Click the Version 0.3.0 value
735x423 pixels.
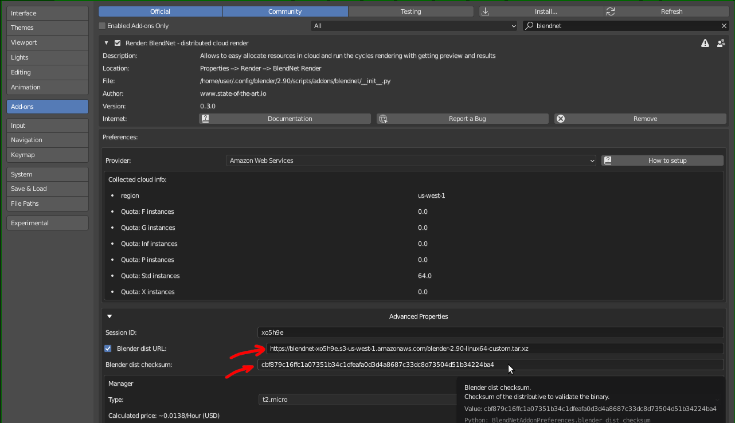208,106
